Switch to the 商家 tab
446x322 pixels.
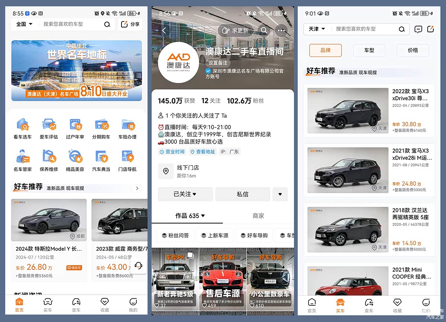pyautogui.click(x=258, y=216)
